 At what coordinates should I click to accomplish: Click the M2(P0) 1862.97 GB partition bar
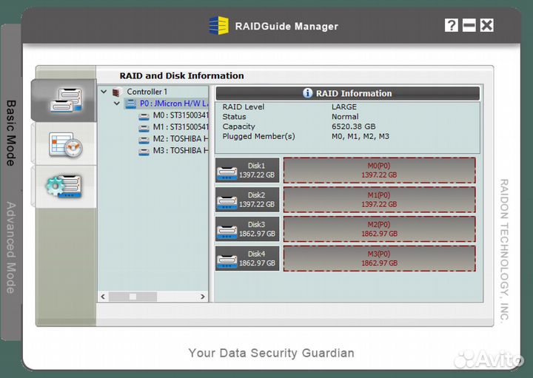[379, 229]
